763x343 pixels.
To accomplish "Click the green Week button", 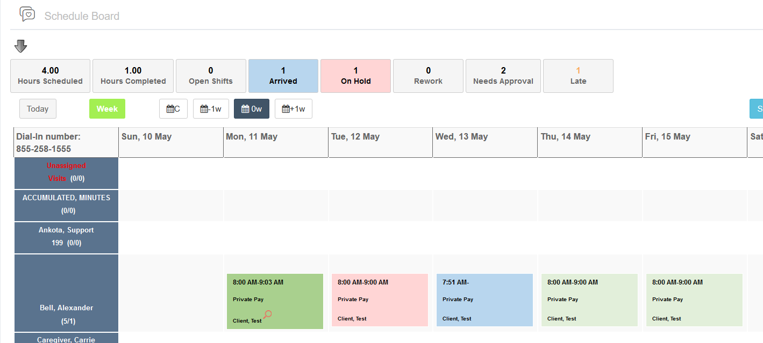I will (107, 108).
